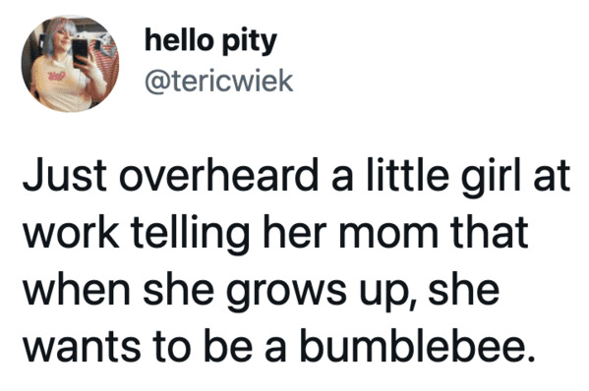Click the display name hello pity
589x391 pixels.
point(211,41)
